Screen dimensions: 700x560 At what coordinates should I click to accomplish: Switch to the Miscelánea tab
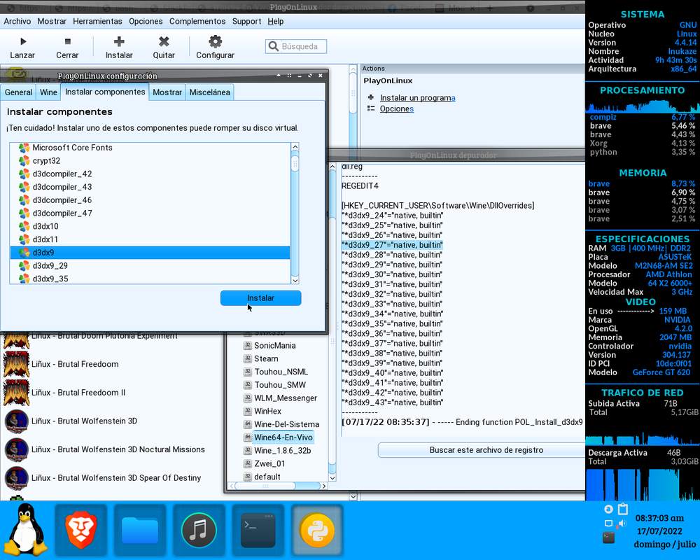point(209,92)
